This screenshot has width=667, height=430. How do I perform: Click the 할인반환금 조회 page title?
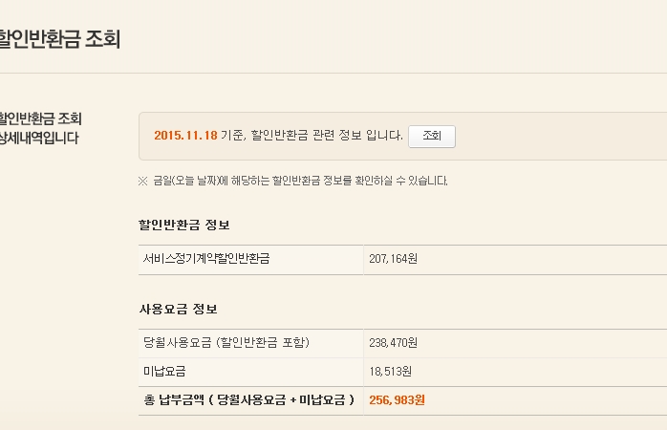tap(59, 40)
